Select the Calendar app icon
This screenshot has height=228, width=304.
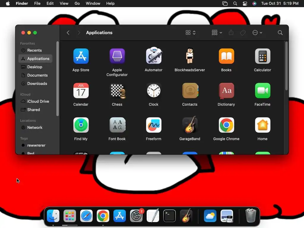click(81, 91)
